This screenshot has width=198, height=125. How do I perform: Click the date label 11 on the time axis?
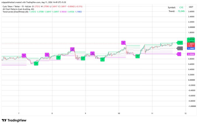coord(152,113)
